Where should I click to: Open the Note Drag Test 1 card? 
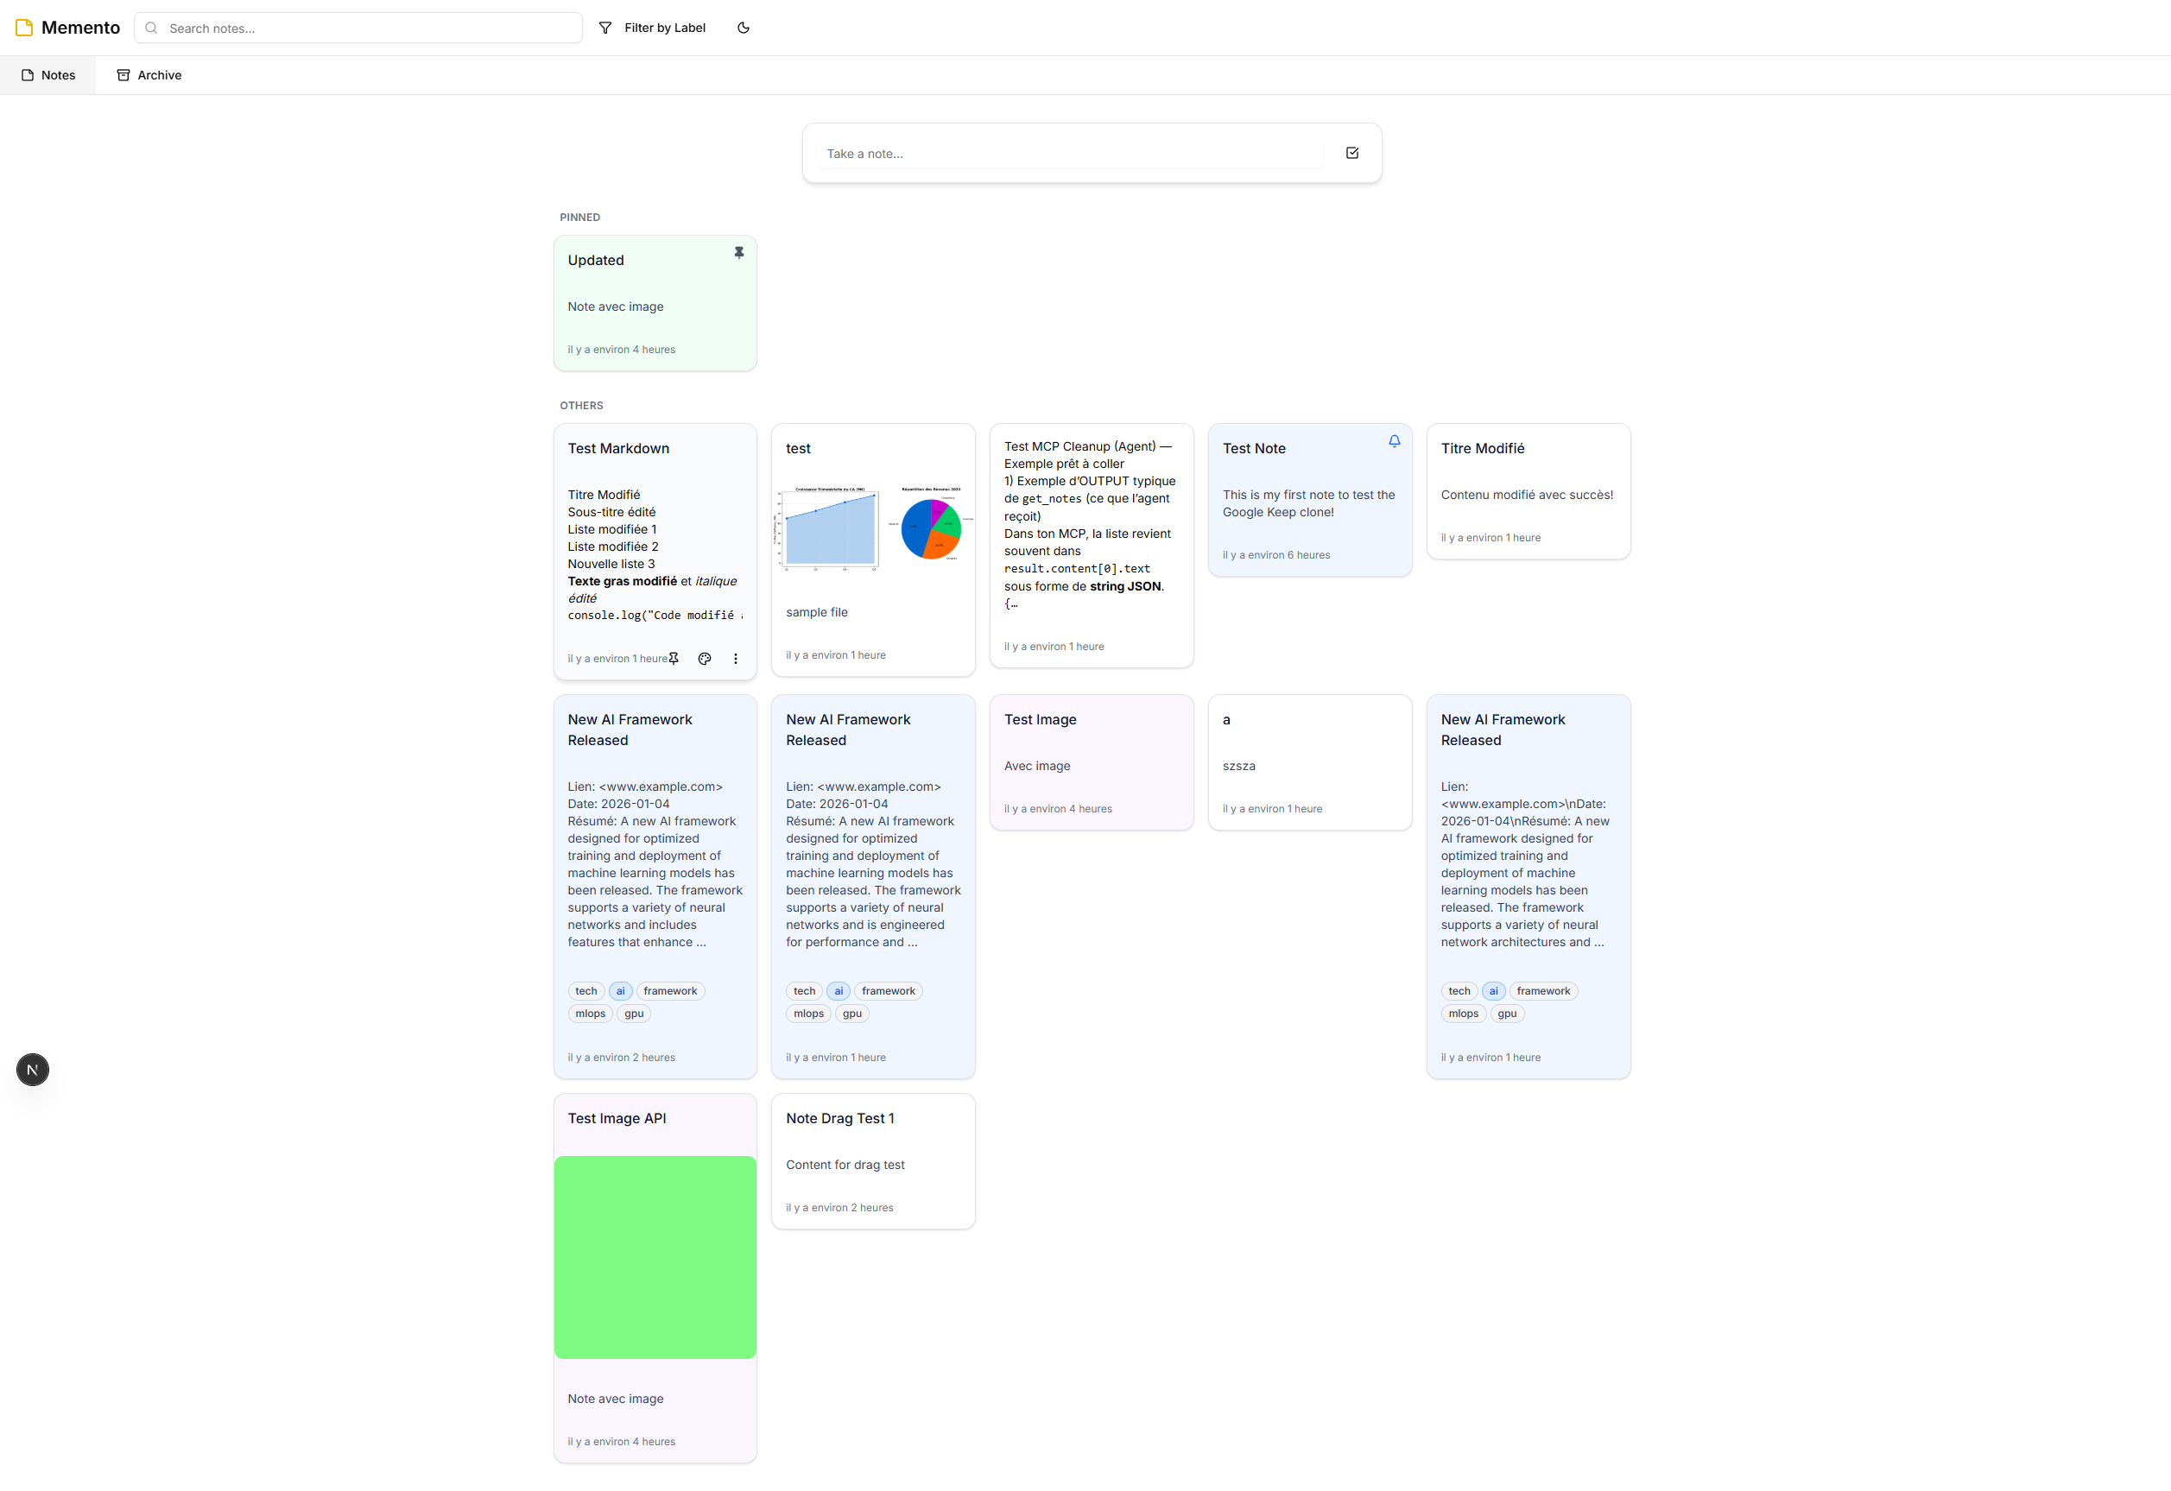click(x=872, y=1161)
